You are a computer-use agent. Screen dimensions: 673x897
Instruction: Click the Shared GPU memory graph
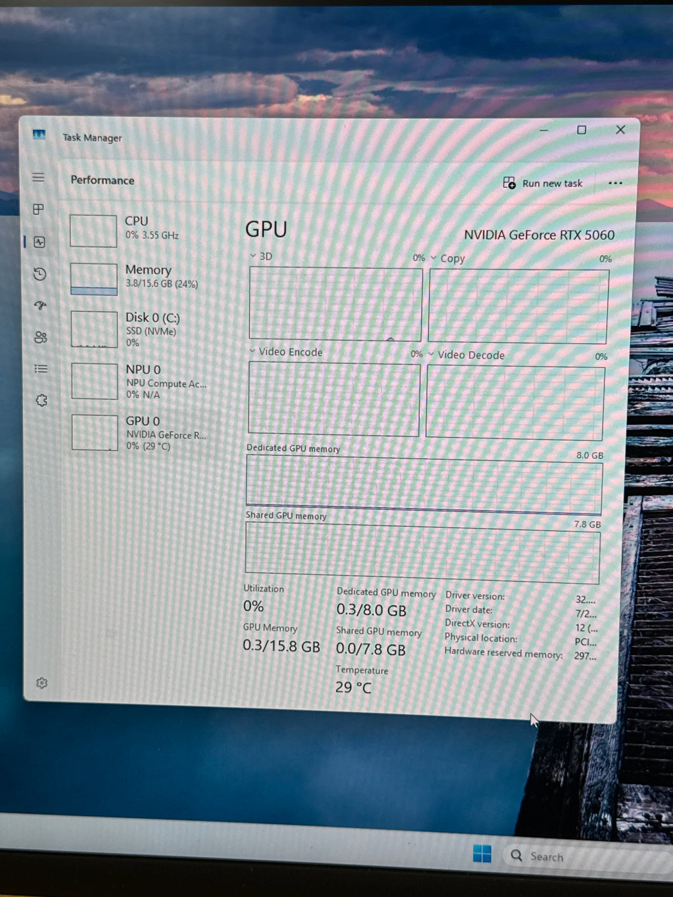point(423,554)
